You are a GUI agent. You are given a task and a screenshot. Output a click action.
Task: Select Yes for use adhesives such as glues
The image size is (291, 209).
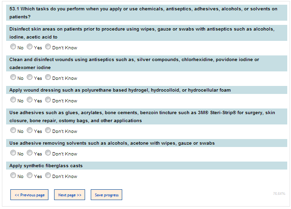(x=30, y=130)
